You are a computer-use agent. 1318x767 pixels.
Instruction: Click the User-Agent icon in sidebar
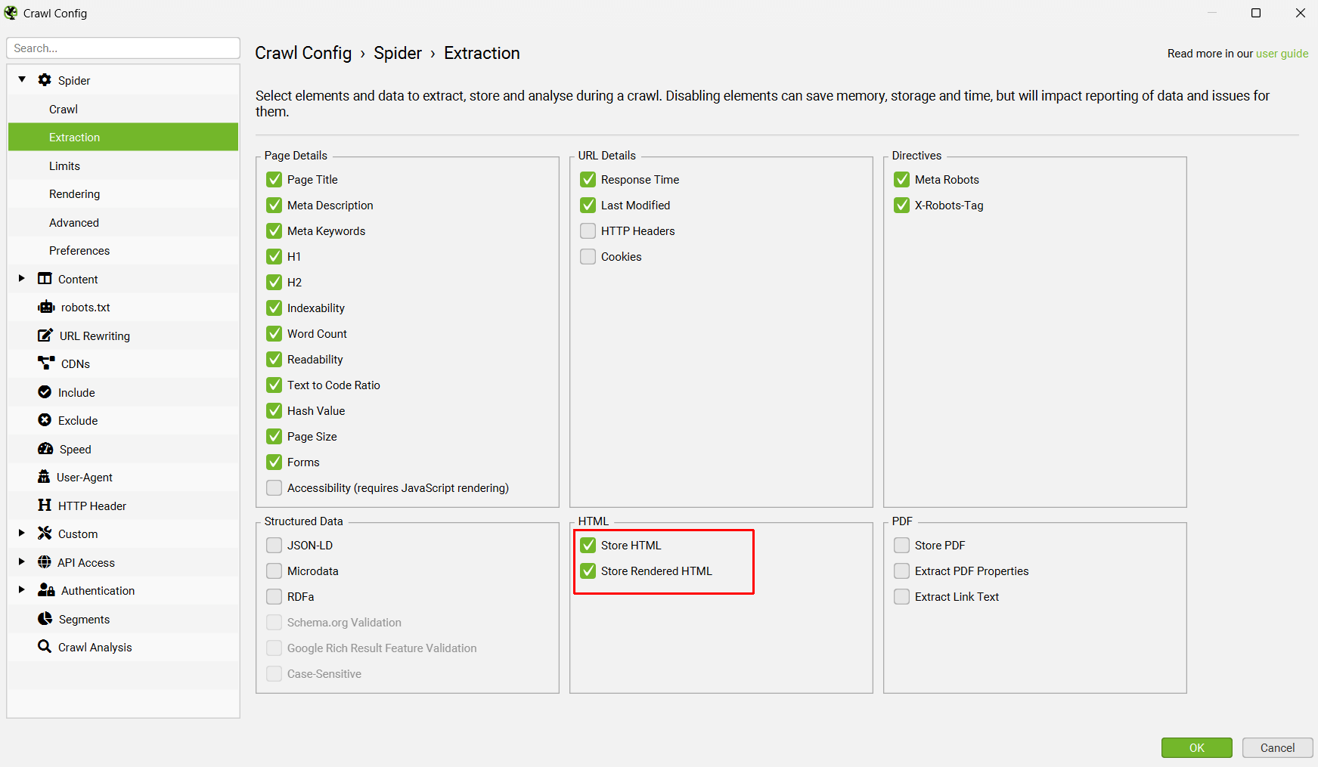pyautogui.click(x=44, y=477)
